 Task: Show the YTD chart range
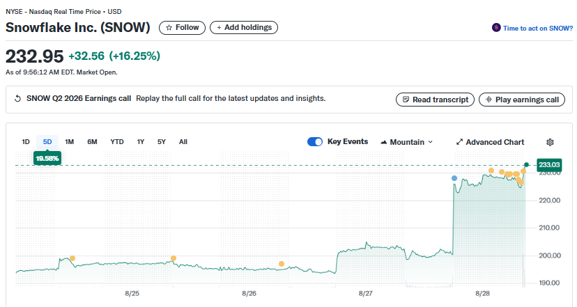[x=117, y=142]
